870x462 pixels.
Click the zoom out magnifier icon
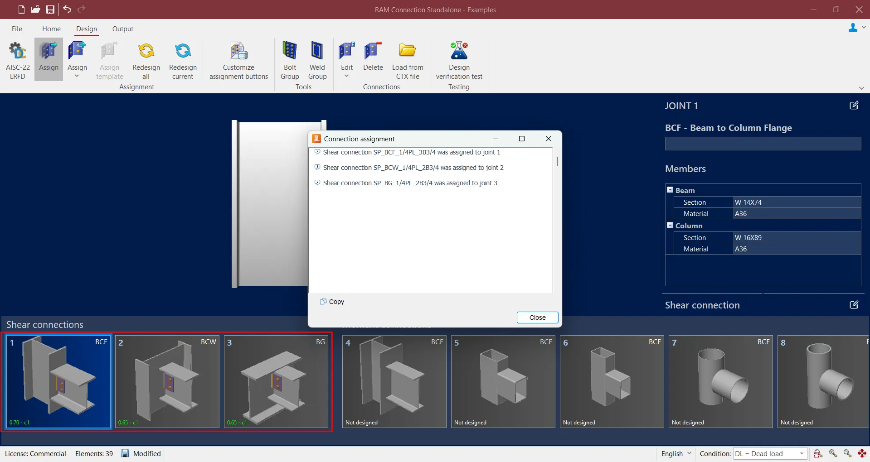(847, 453)
